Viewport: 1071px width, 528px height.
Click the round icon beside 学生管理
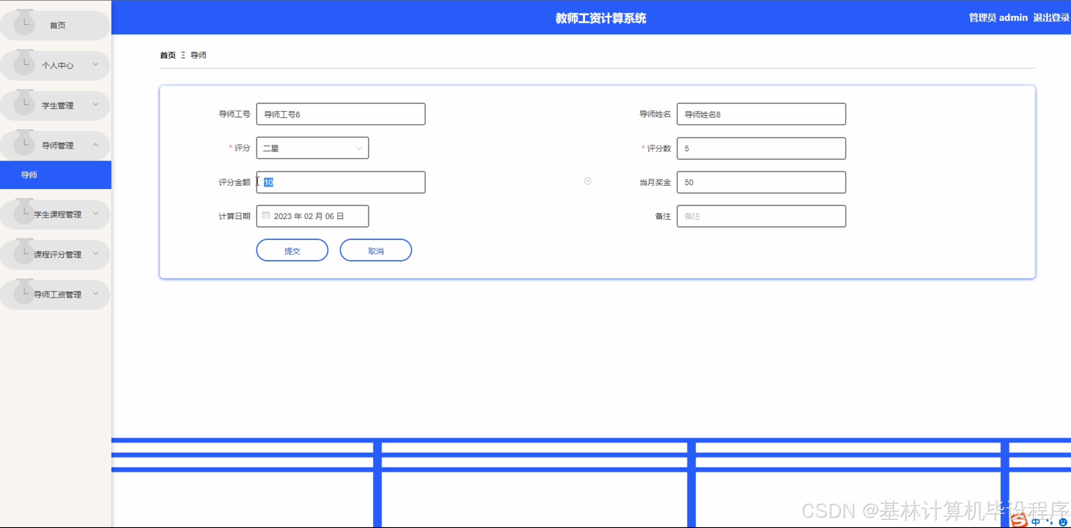pyautogui.click(x=24, y=105)
